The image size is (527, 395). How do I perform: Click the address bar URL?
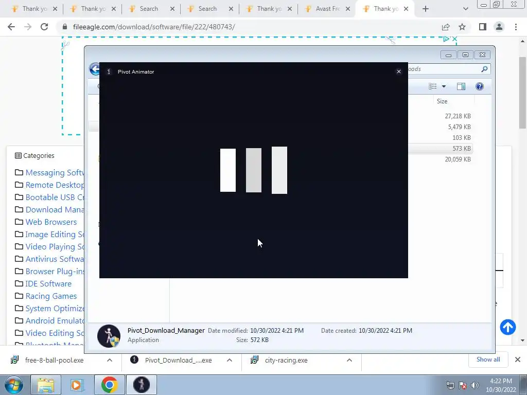point(154,27)
